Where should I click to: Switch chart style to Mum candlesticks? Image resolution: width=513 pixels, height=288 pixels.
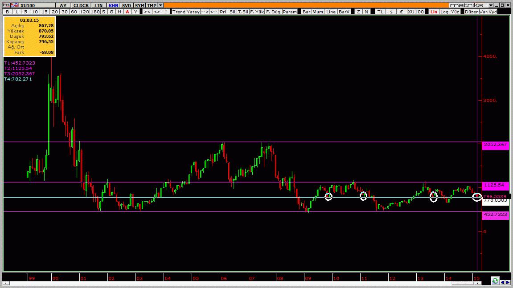click(317, 12)
